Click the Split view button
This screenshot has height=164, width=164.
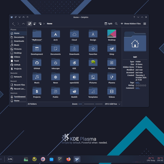pos(108,24)
